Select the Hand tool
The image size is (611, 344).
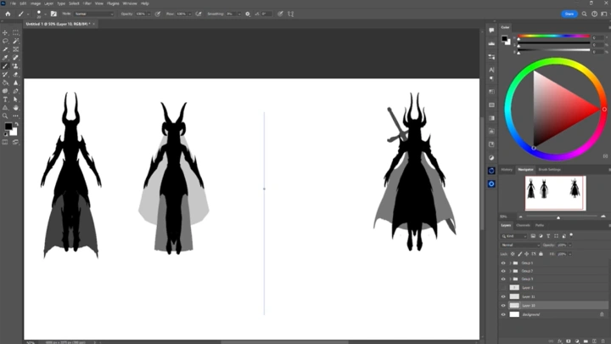pyautogui.click(x=15, y=108)
